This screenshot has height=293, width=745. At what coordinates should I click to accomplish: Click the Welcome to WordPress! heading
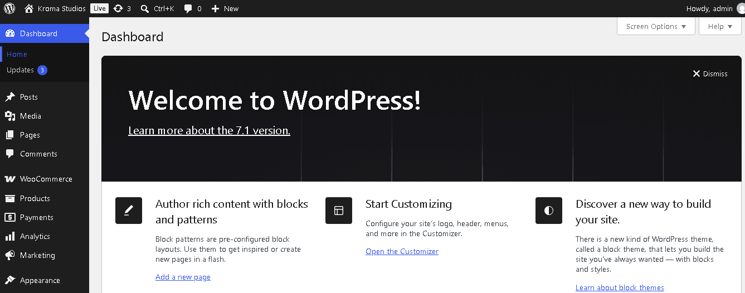point(275,100)
